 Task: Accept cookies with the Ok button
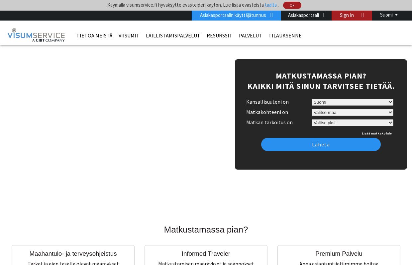pyautogui.click(x=292, y=5)
